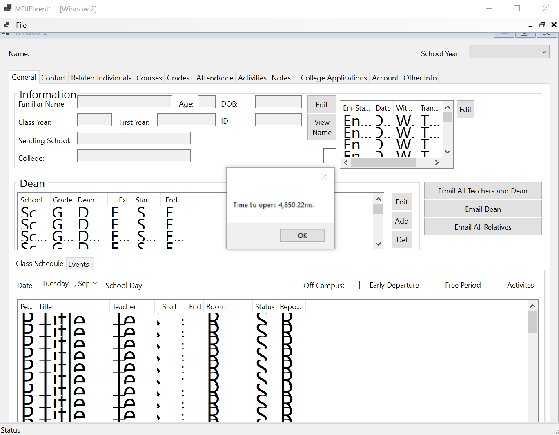Screen dimensions: 559x435
Task: Click Date column header in enrollment list
Action: click(383, 108)
